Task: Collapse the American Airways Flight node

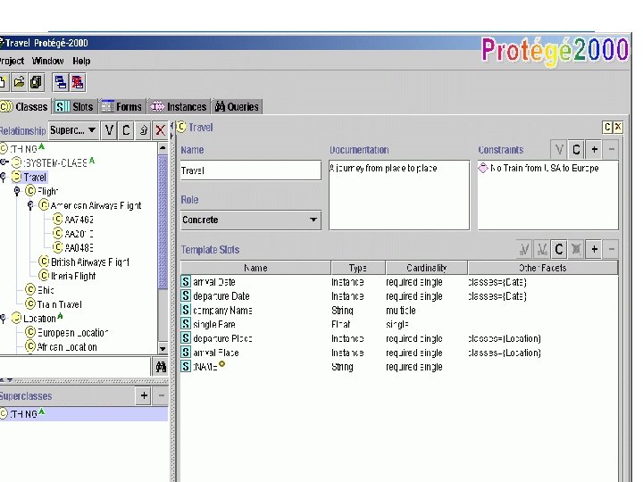Action: pos(30,205)
